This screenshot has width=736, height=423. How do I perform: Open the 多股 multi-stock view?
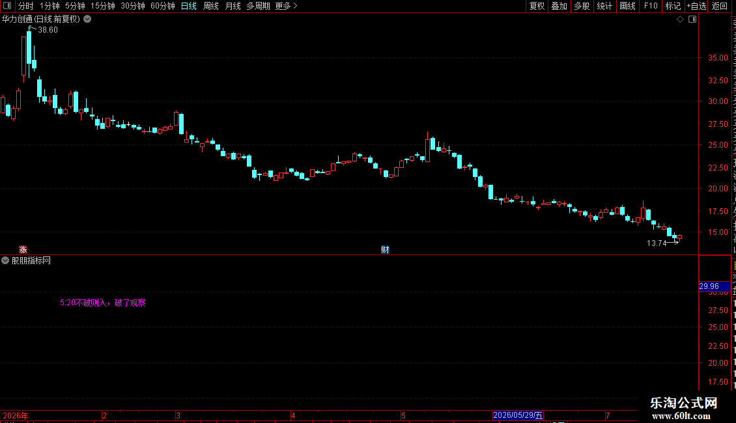[x=582, y=6]
